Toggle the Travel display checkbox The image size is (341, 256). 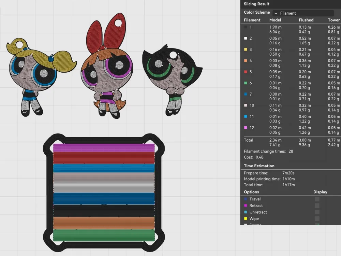point(317,199)
